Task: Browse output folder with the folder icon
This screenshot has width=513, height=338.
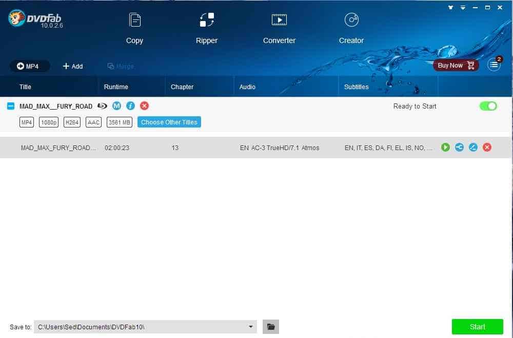Action: [271, 327]
